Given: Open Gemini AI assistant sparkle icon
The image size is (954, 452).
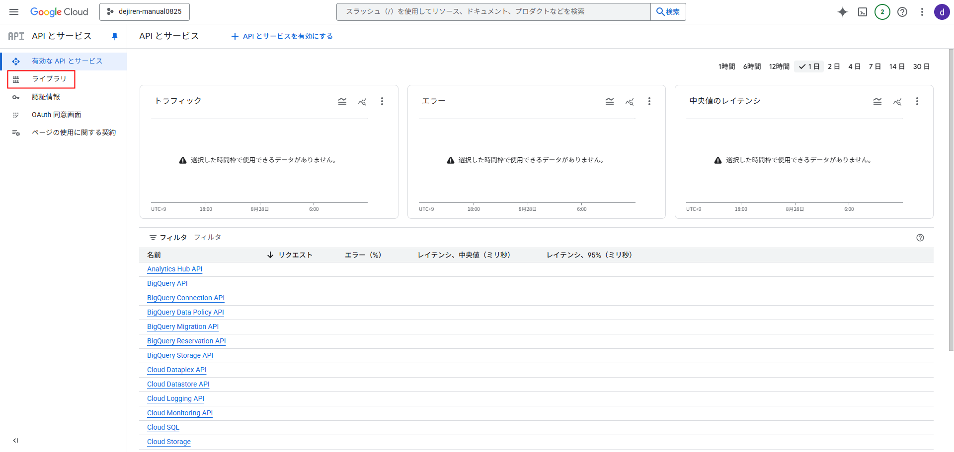Looking at the screenshot, I should pos(842,12).
